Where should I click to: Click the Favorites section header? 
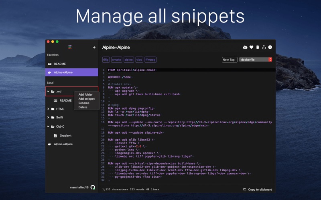pyautogui.click(x=53, y=55)
